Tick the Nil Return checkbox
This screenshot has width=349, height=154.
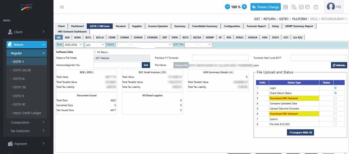point(95,52)
